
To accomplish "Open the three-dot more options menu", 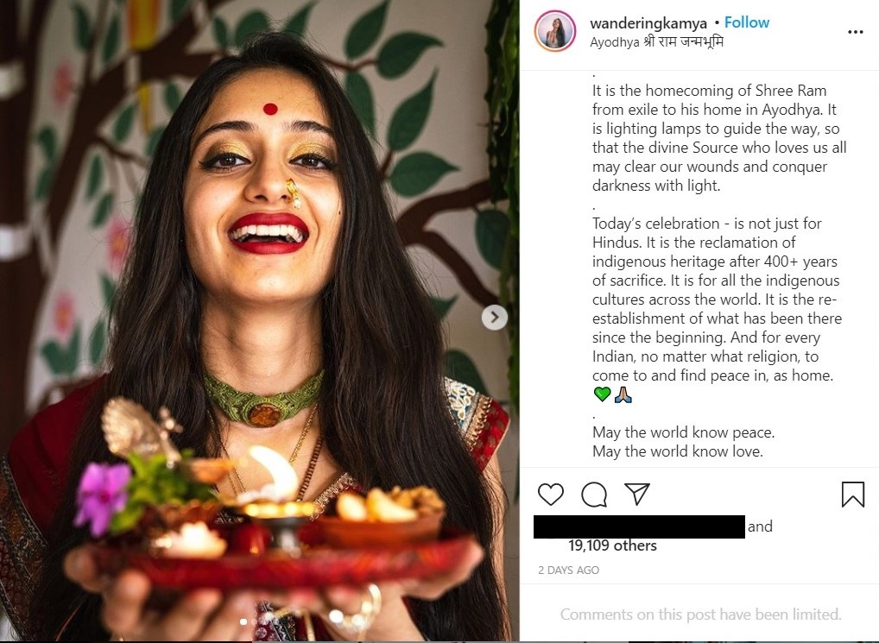I will 855,32.
